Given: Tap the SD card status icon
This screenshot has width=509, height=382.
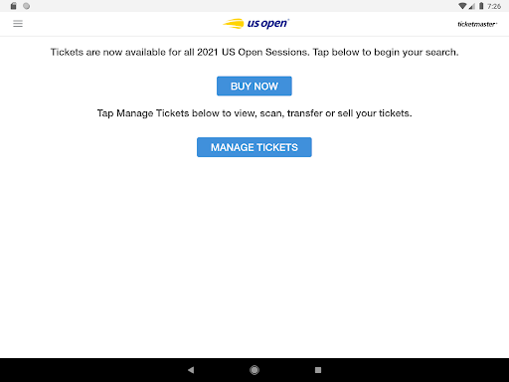Looking at the screenshot, I should (x=14, y=6).
